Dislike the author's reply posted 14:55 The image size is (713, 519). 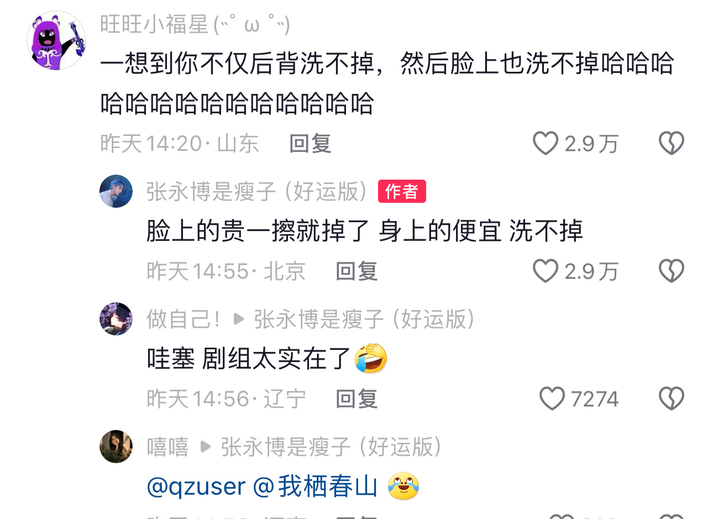[672, 271]
